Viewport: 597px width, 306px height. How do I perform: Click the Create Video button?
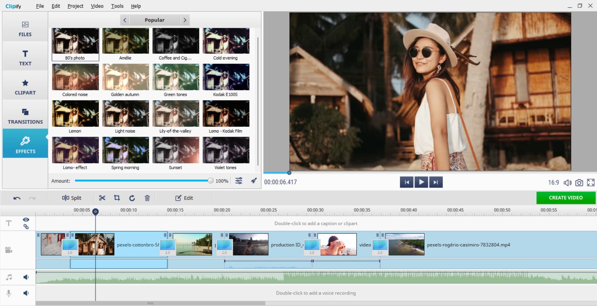tap(566, 198)
